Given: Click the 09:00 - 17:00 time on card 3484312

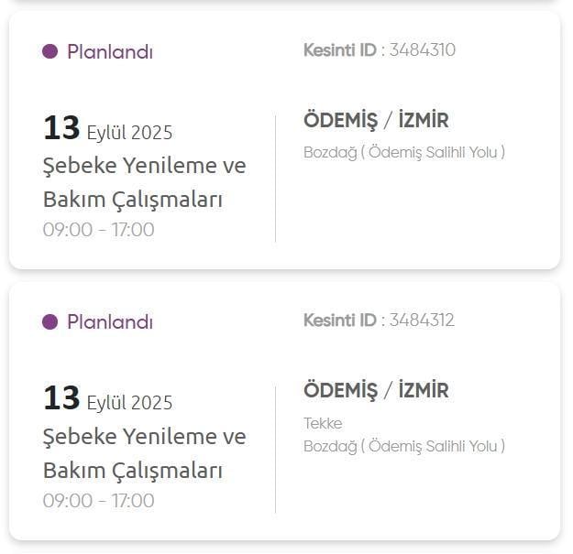Looking at the screenshot, I should [98, 500].
